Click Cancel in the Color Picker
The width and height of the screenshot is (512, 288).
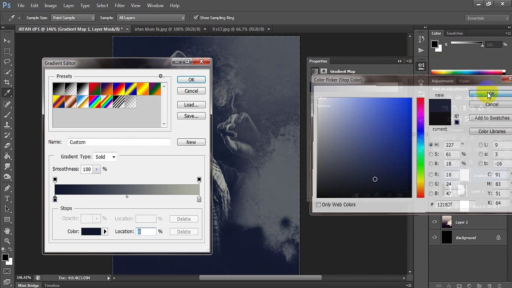pyautogui.click(x=492, y=104)
